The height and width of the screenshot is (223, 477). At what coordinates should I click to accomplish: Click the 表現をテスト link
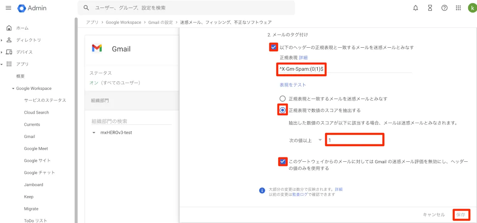(x=293, y=85)
